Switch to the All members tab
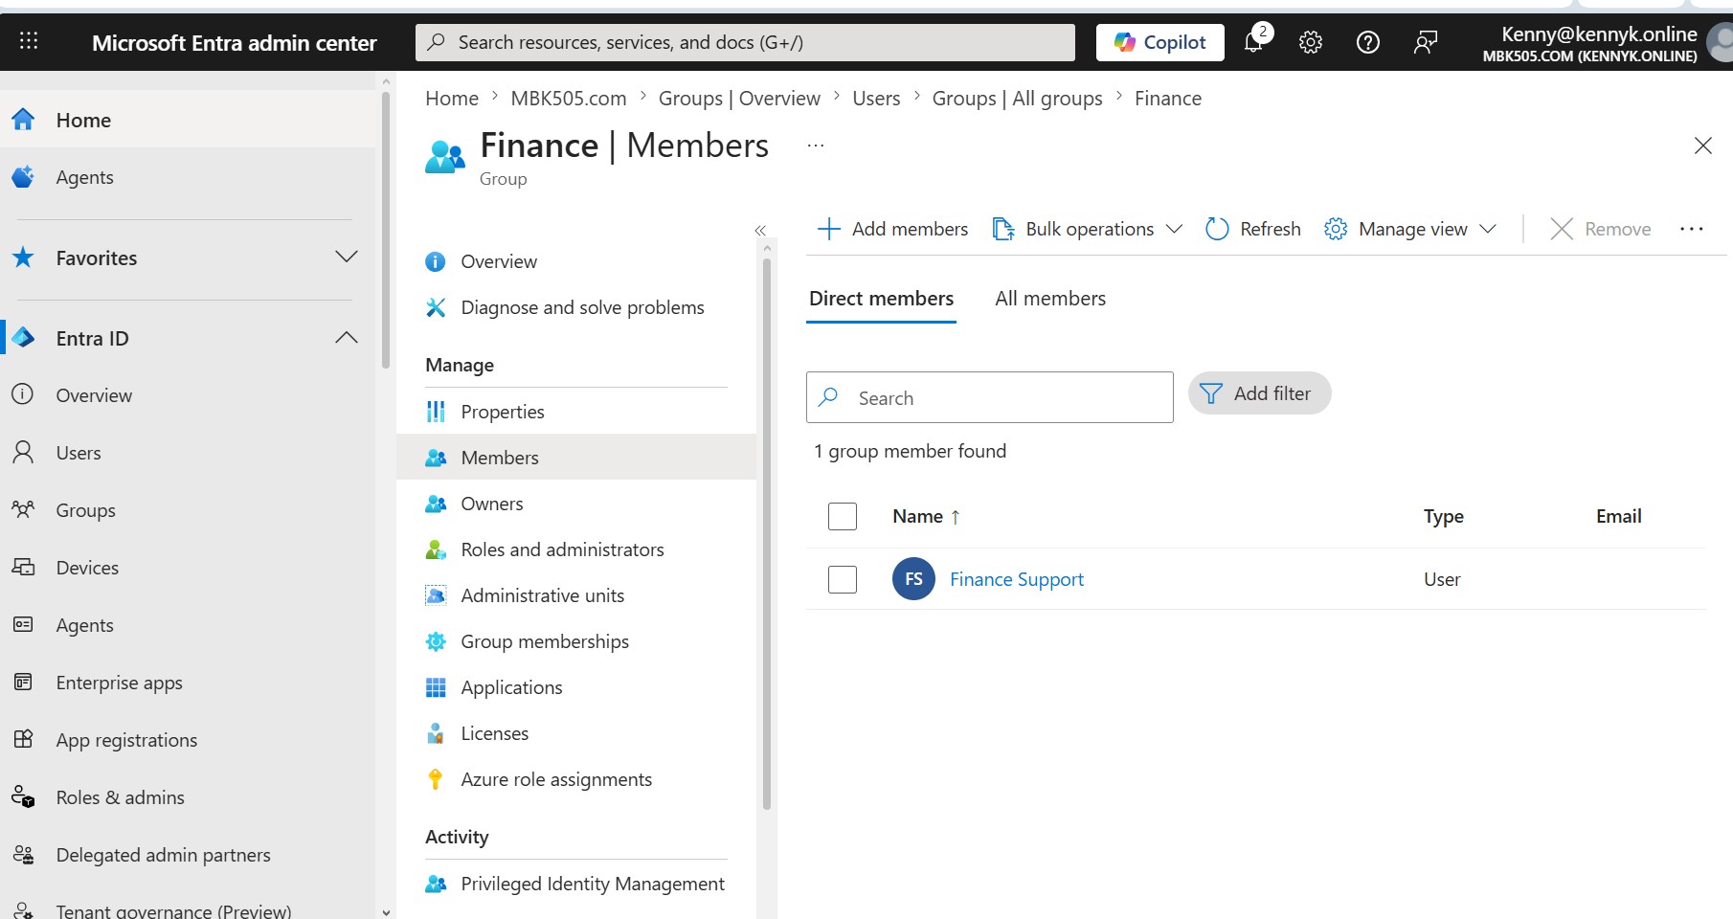 pyautogui.click(x=1050, y=299)
